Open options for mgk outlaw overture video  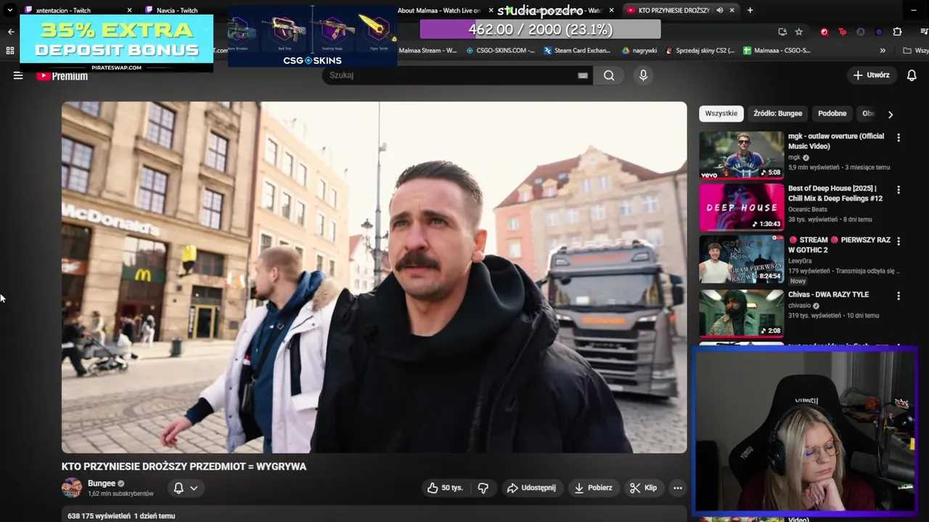tap(899, 138)
